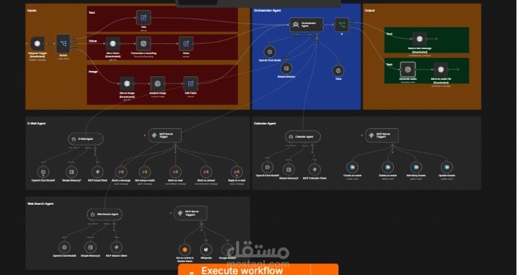The image size is (517, 275).
Task: Click the Inputs sticky note title
Action: click(32, 10)
